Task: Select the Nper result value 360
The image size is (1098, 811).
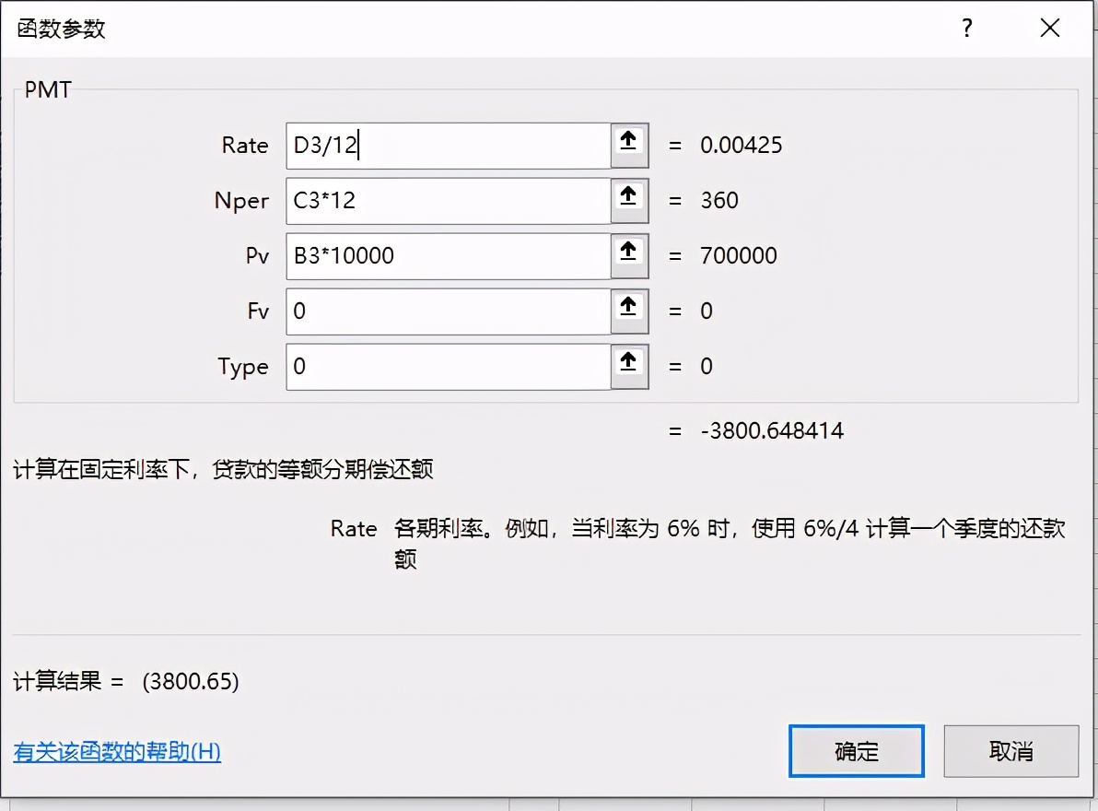Action: pos(719,200)
